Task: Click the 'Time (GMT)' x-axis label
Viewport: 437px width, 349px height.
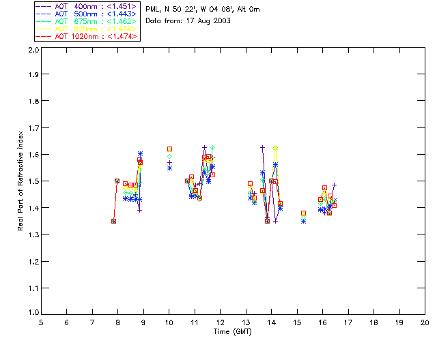Action: 232,331
